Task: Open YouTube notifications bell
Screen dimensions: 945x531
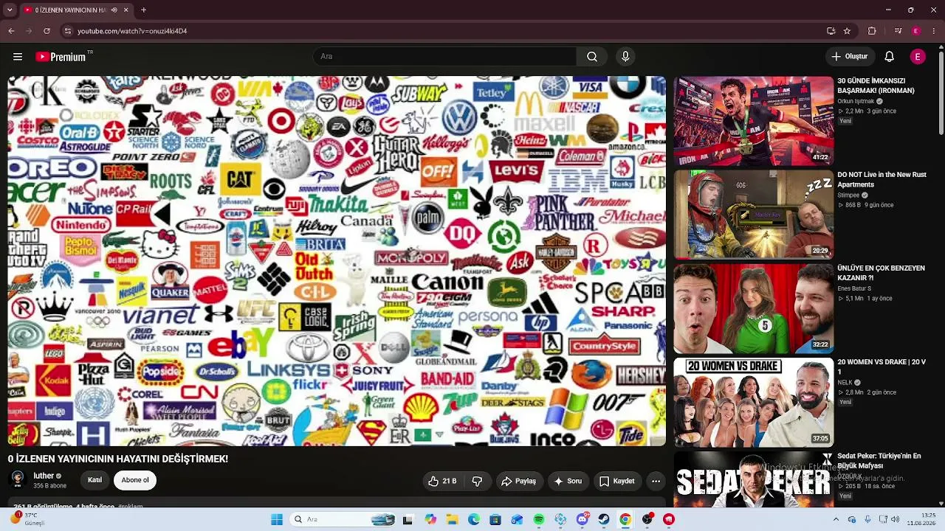Action: (x=890, y=57)
